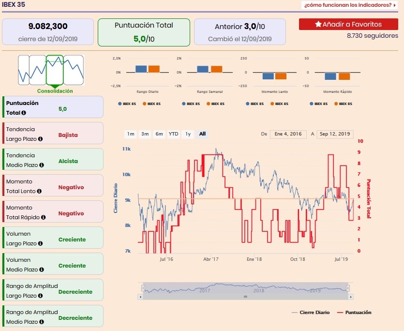Select the All range button

click(202, 134)
